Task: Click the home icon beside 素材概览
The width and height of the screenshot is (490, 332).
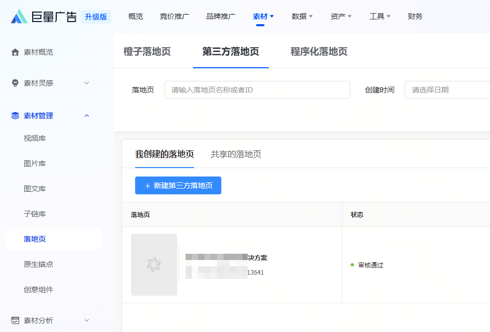Action: pos(15,52)
